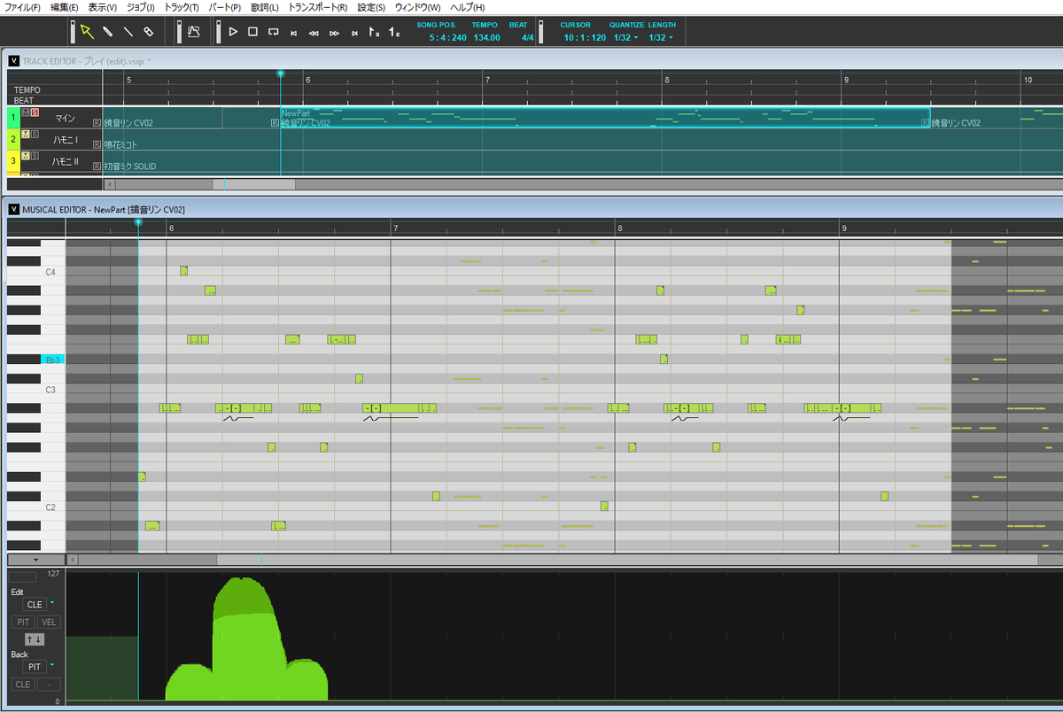The height and width of the screenshot is (712, 1063).
Task: Select the pencil tool
Action: (107, 32)
